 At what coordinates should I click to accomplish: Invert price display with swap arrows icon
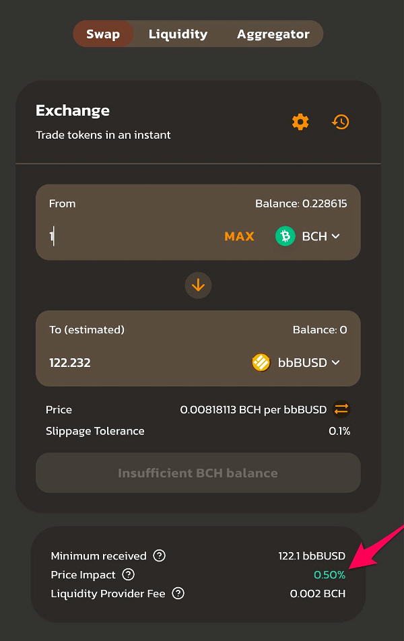coord(341,409)
